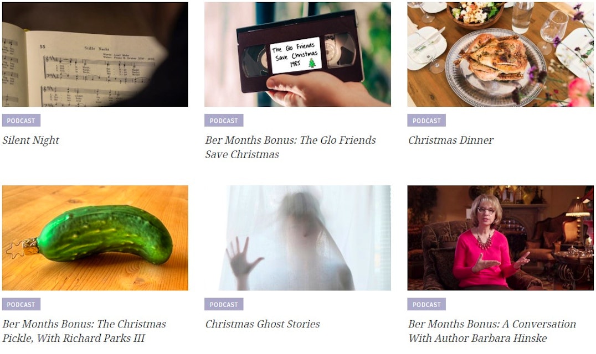The image size is (596, 354).
Task: Click the VHS tape Glo Friends thumbnail
Action: (297, 54)
